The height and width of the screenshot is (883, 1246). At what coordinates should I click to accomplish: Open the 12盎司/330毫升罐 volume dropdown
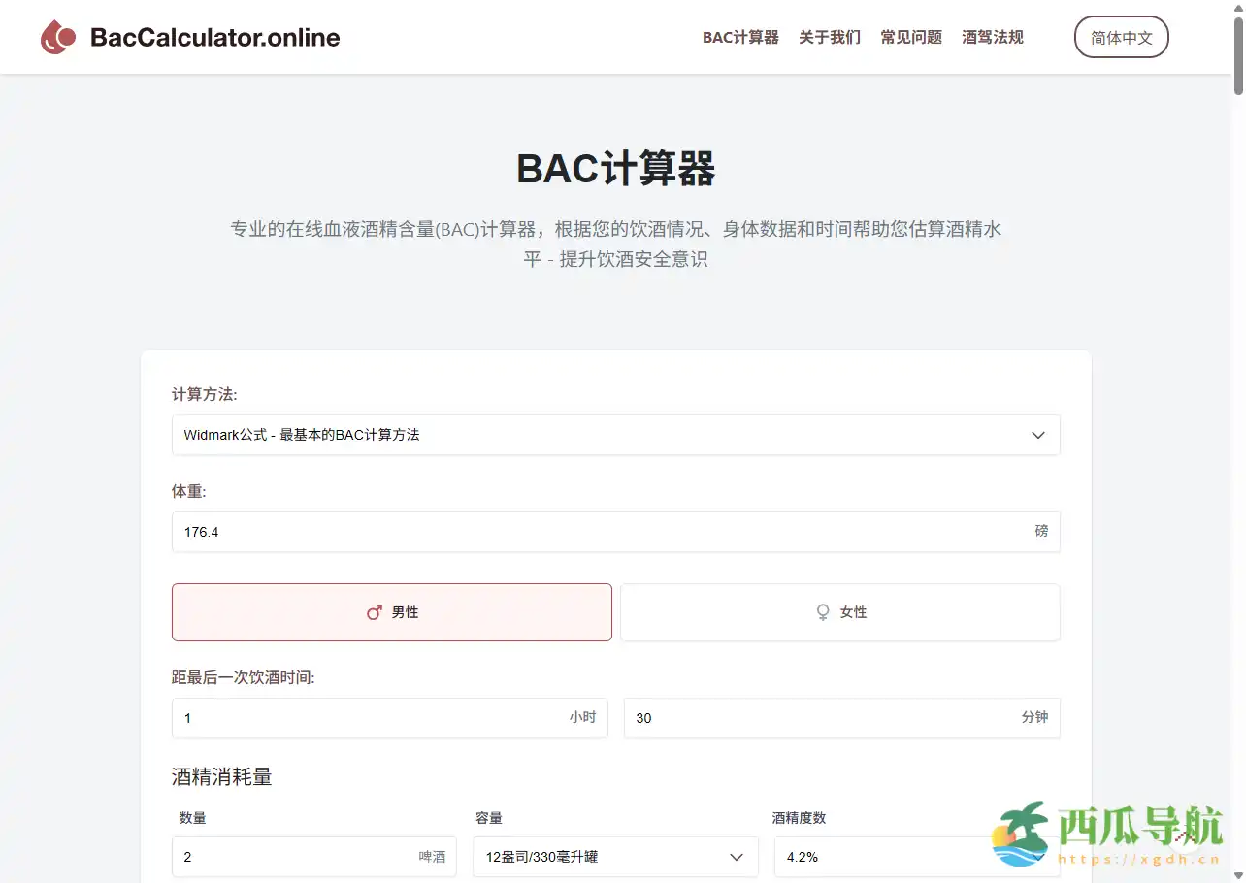[x=615, y=857]
